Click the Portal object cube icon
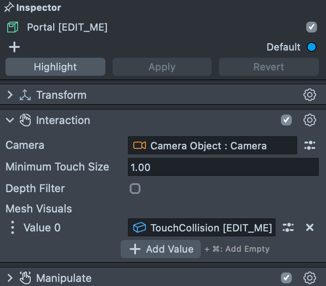The width and height of the screenshot is (326, 286). pos(13,28)
